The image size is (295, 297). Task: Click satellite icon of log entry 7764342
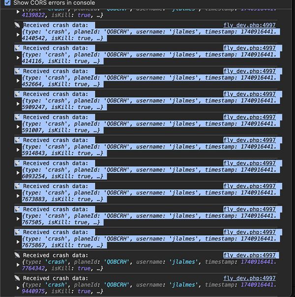[x=17, y=255]
